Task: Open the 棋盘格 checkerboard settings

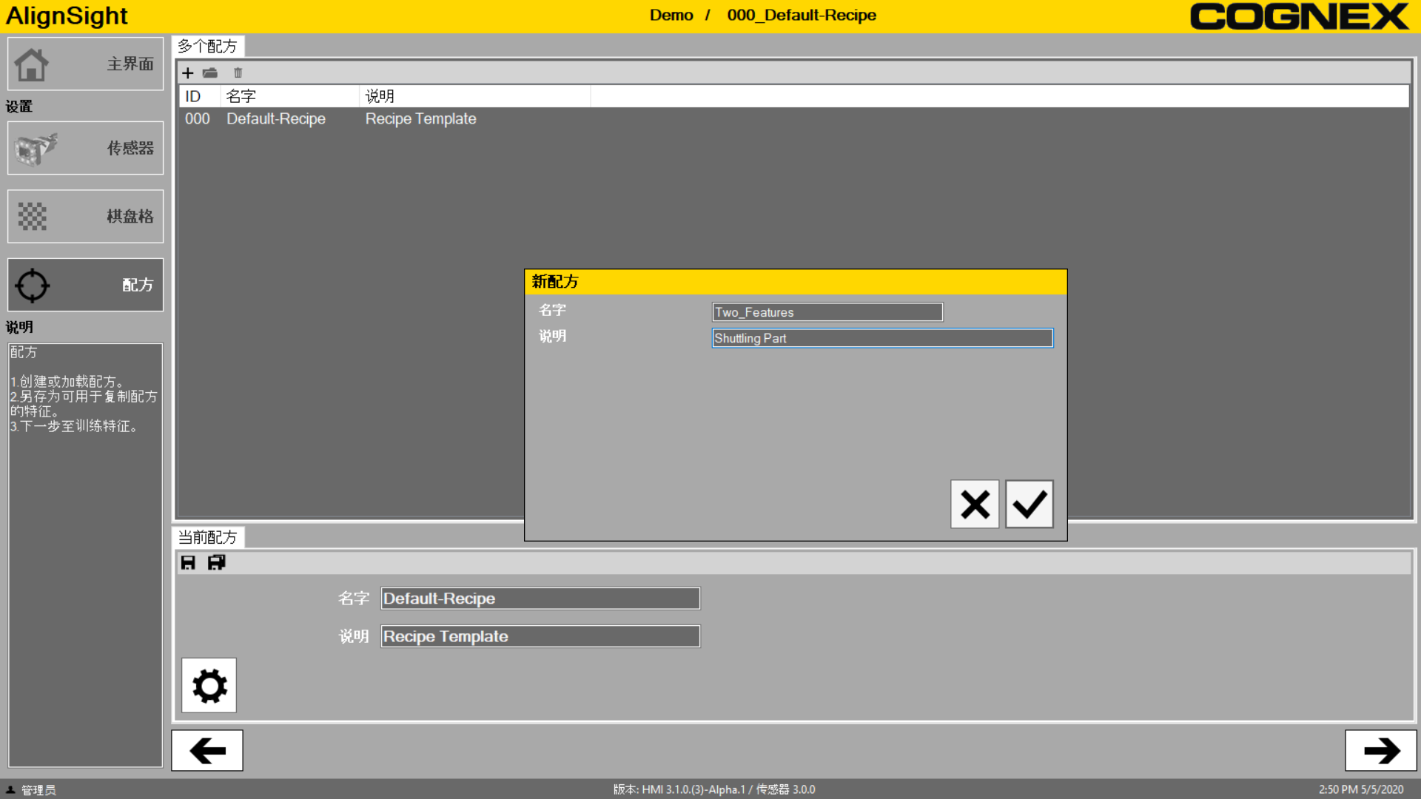Action: pos(85,216)
